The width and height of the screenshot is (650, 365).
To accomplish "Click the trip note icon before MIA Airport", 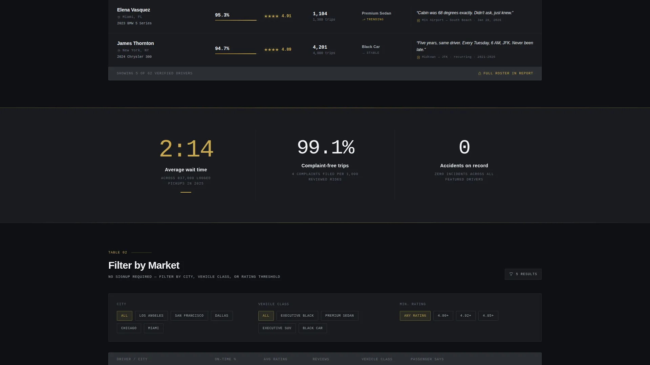I will click(x=418, y=21).
